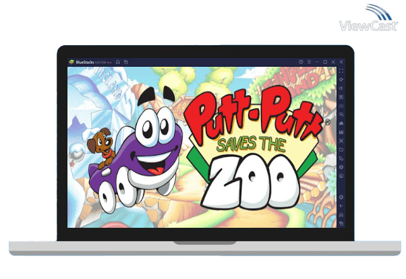Close the BlueStacks window

333,62
